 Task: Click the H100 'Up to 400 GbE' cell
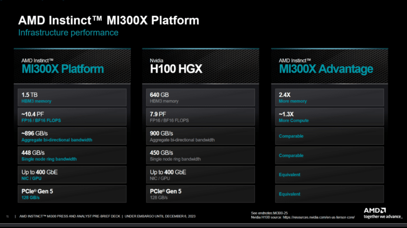coord(200,175)
